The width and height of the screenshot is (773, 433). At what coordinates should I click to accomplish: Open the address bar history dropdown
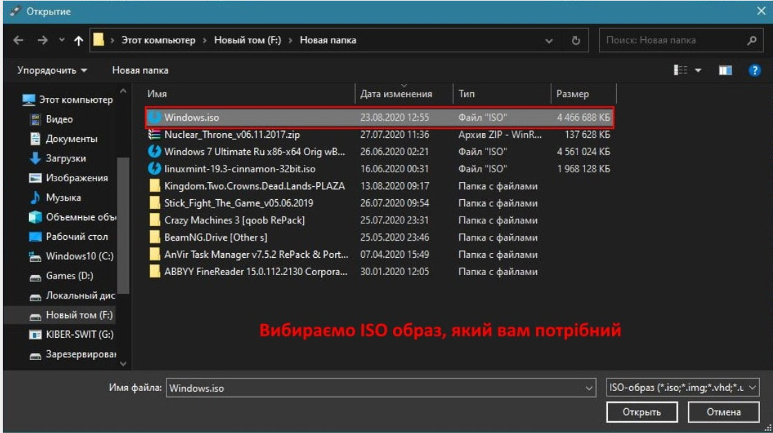click(549, 41)
